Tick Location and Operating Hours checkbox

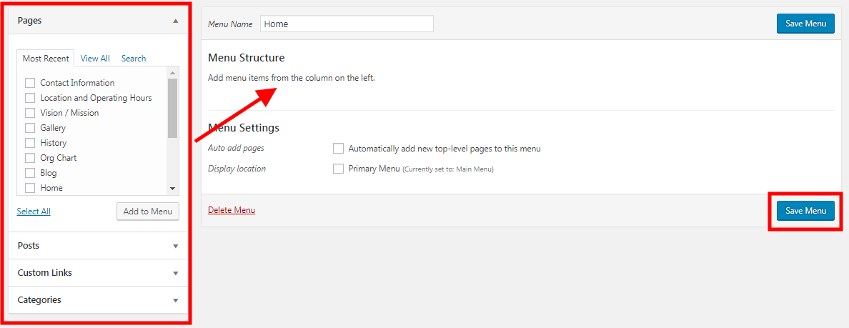pos(30,98)
